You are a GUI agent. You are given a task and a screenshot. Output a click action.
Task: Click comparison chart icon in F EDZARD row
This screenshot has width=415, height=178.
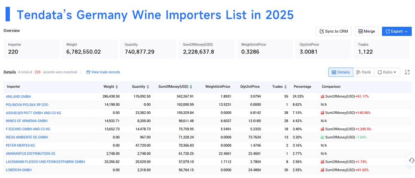322,129
